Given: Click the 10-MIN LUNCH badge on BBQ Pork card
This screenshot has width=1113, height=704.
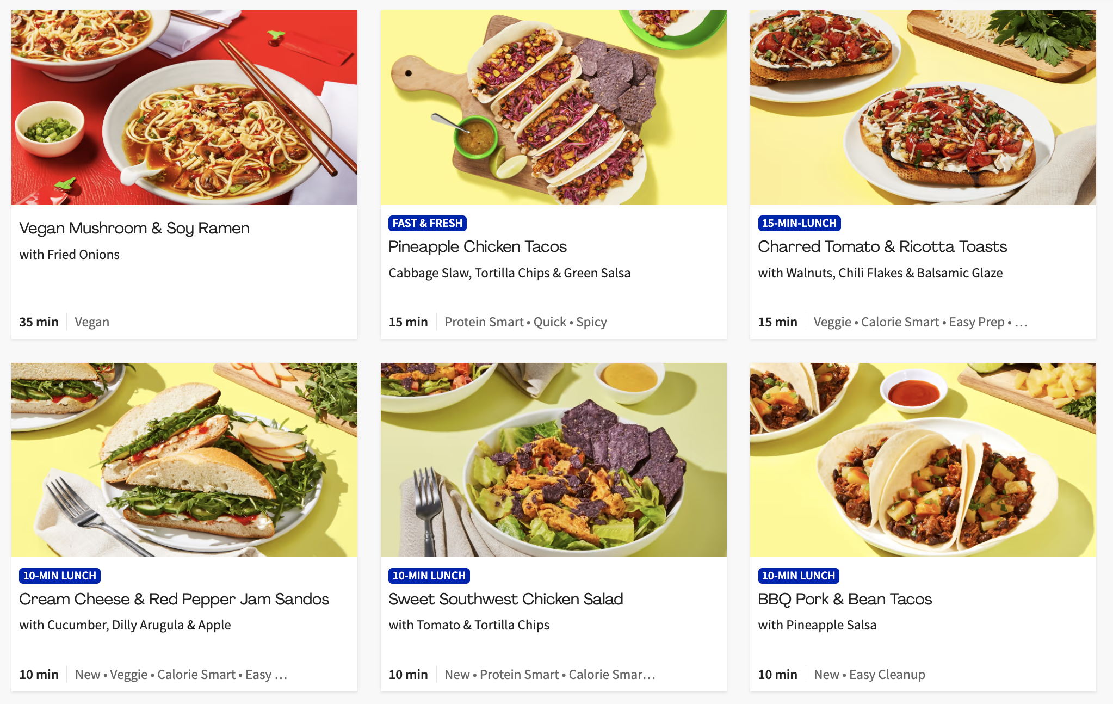Looking at the screenshot, I should tap(799, 576).
